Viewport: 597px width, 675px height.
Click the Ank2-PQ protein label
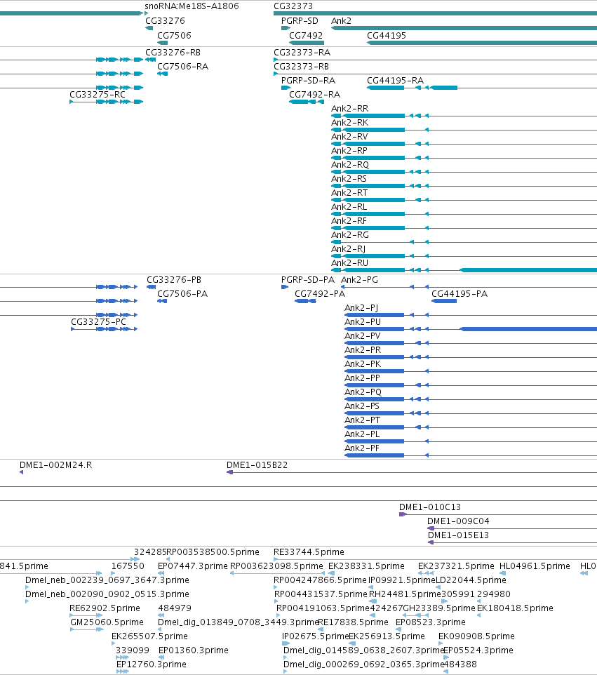tap(363, 392)
